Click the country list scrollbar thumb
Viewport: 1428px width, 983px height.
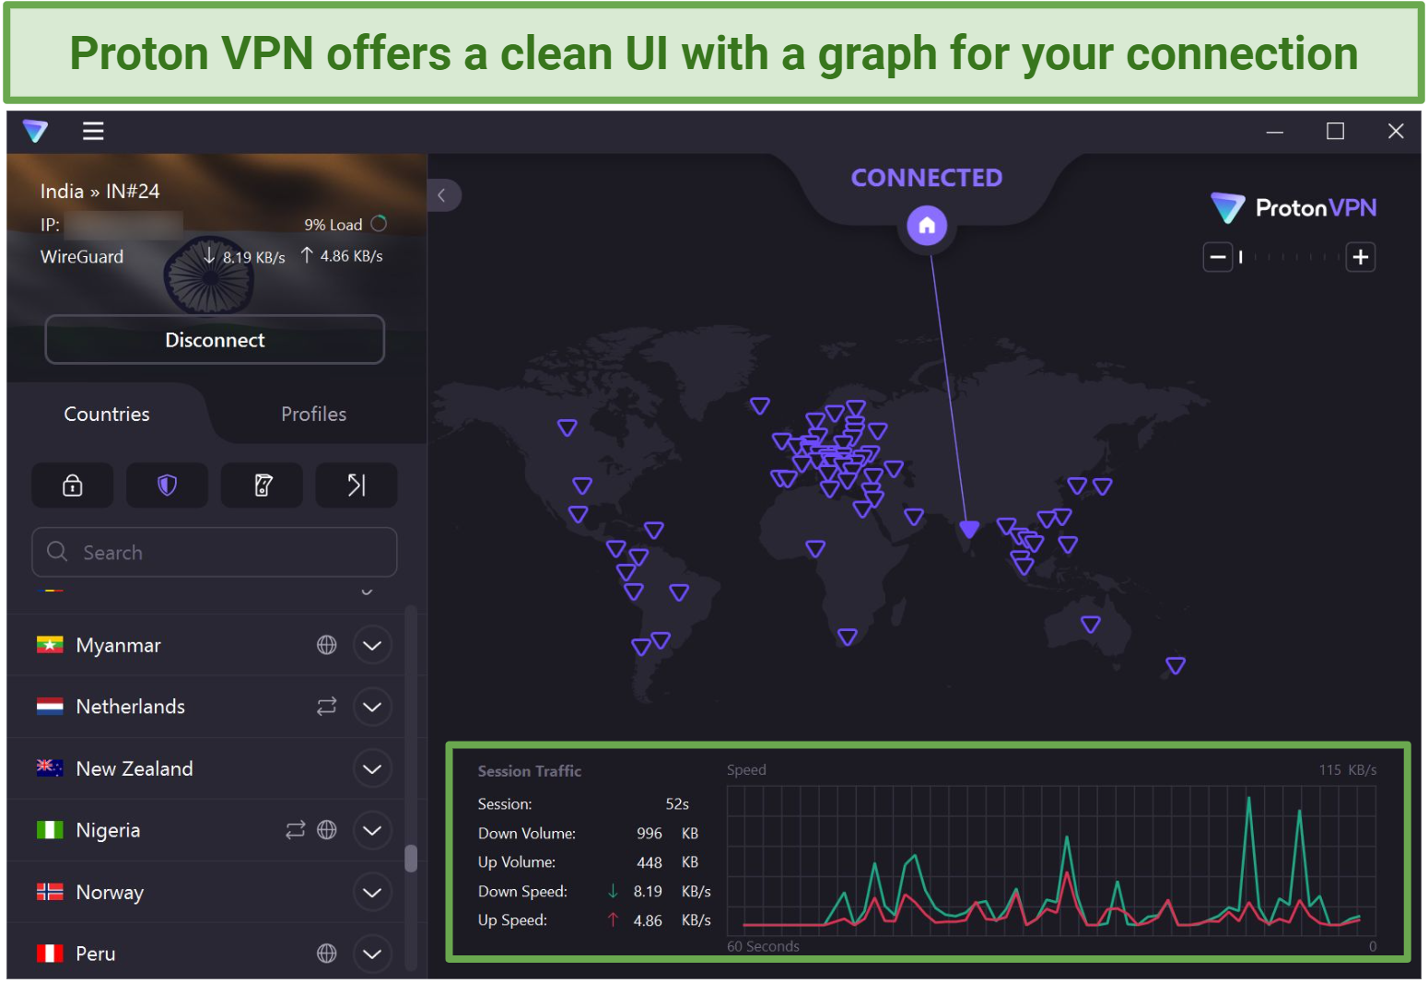click(x=411, y=858)
